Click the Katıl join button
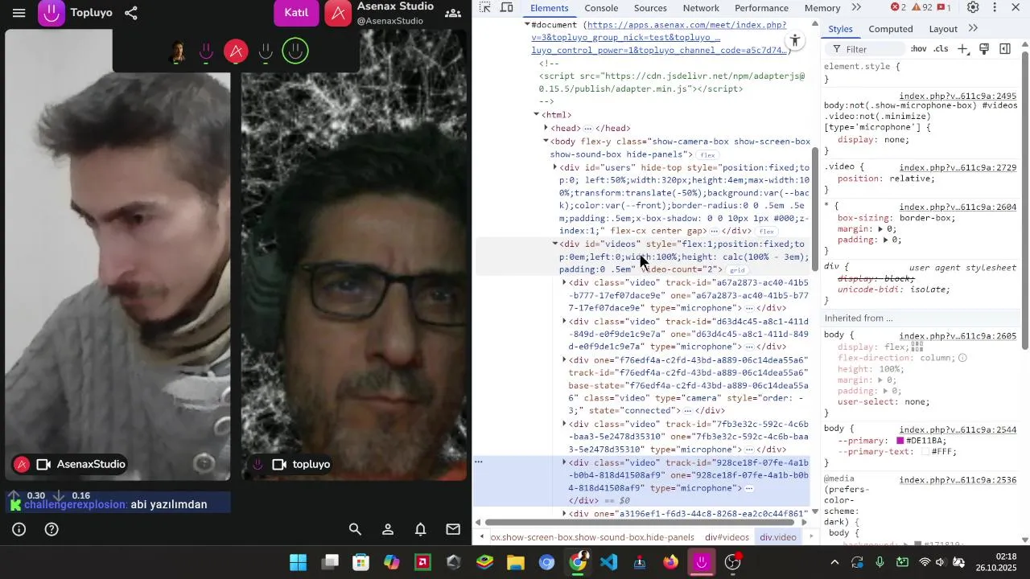The width and height of the screenshot is (1030, 579). (x=296, y=12)
